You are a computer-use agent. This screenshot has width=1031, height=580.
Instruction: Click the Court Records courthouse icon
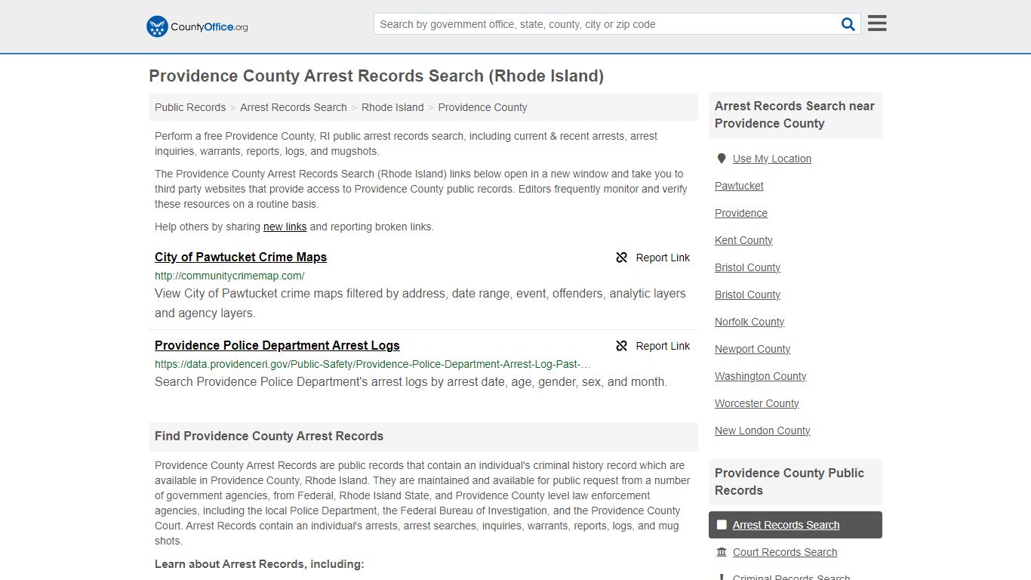[722, 552]
